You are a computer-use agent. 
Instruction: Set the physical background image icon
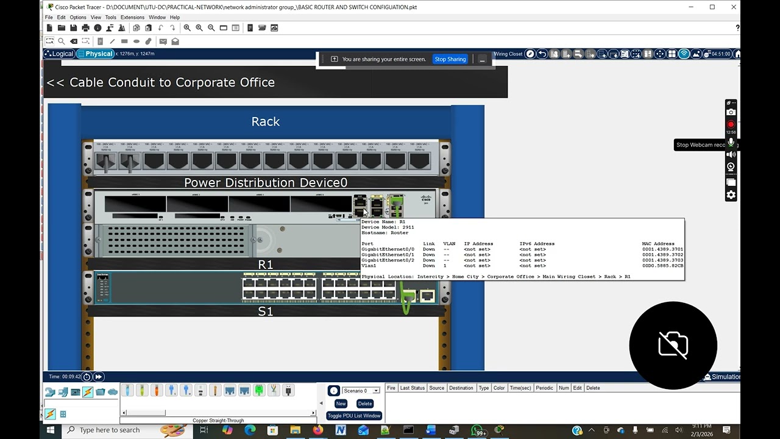click(x=696, y=54)
